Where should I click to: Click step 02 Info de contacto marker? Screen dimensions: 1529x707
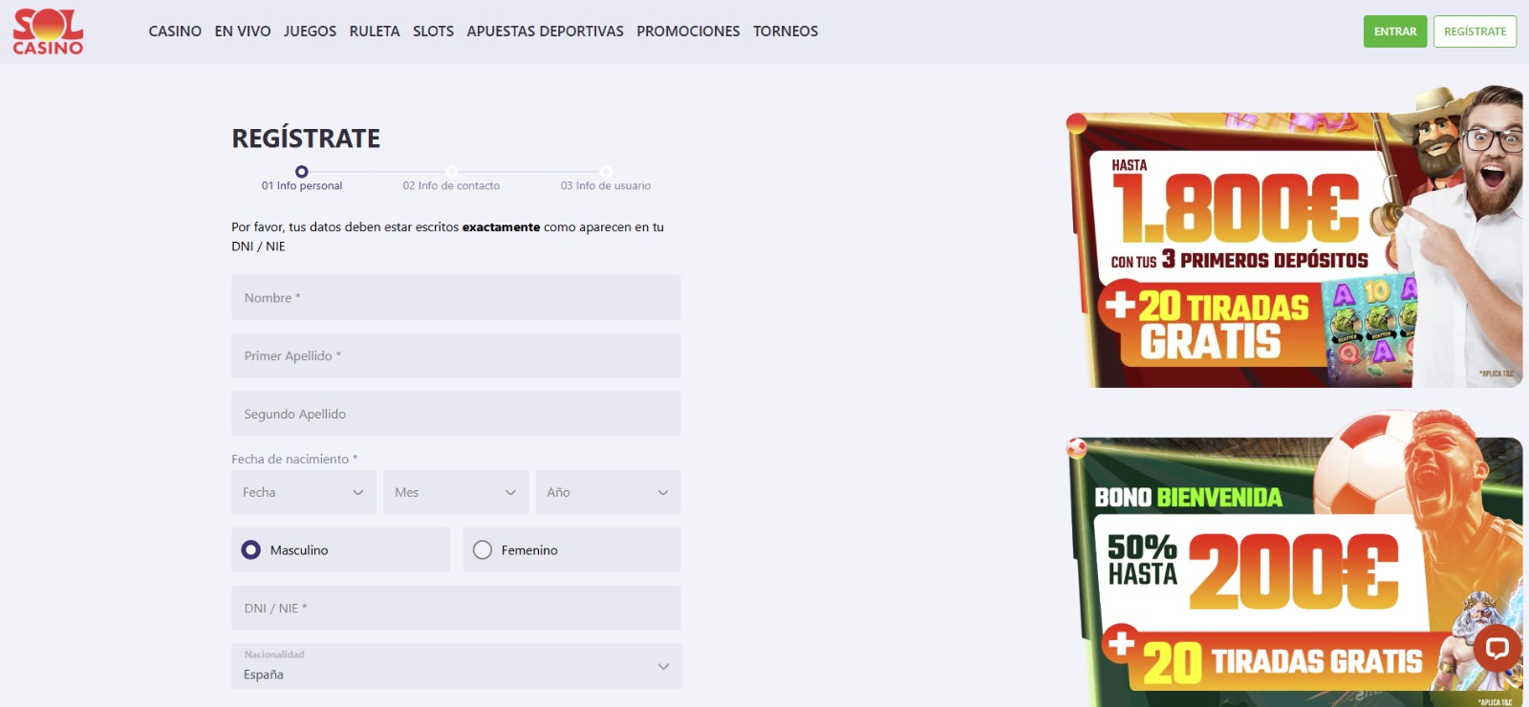(x=451, y=172)
